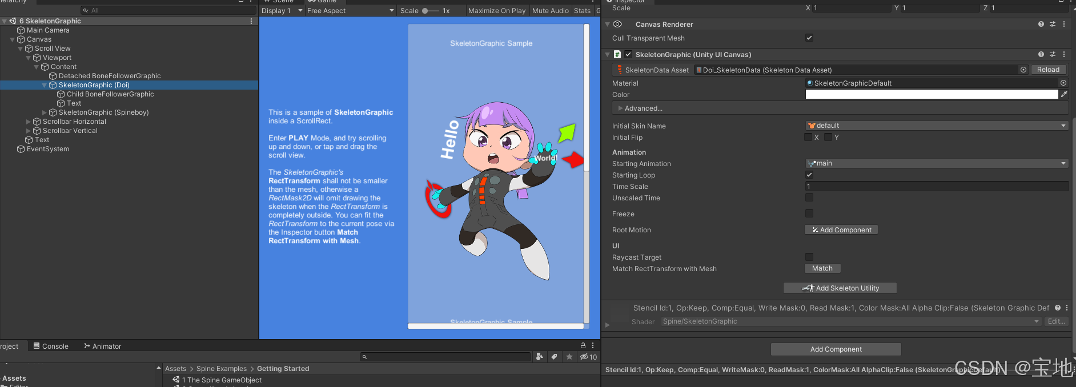Image resolution: width=1076 pixels, height=387 pixels.
Task: Open SkeletonGraphic help reference icon
Action: (x=1041, y=55)
